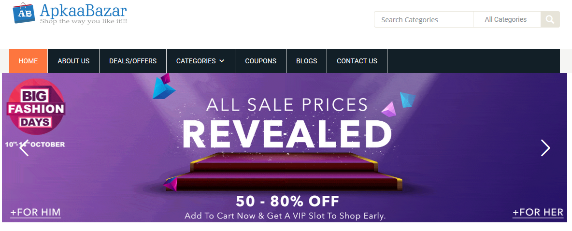Screen dimensions: 572x231
Task: Advance to the next slide arrow
Action: [545, 148]
